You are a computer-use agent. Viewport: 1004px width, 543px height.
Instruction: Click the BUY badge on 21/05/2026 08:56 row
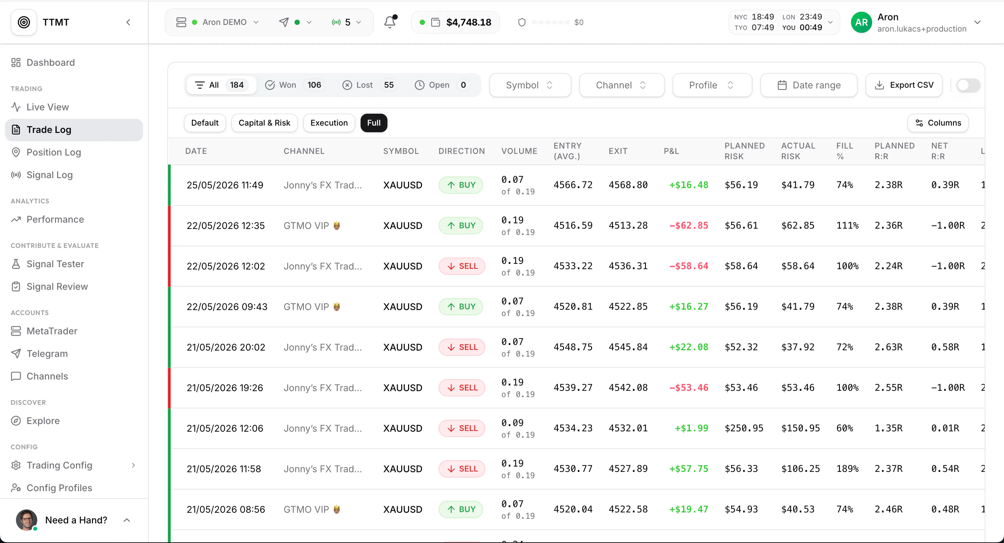[461, 509]
